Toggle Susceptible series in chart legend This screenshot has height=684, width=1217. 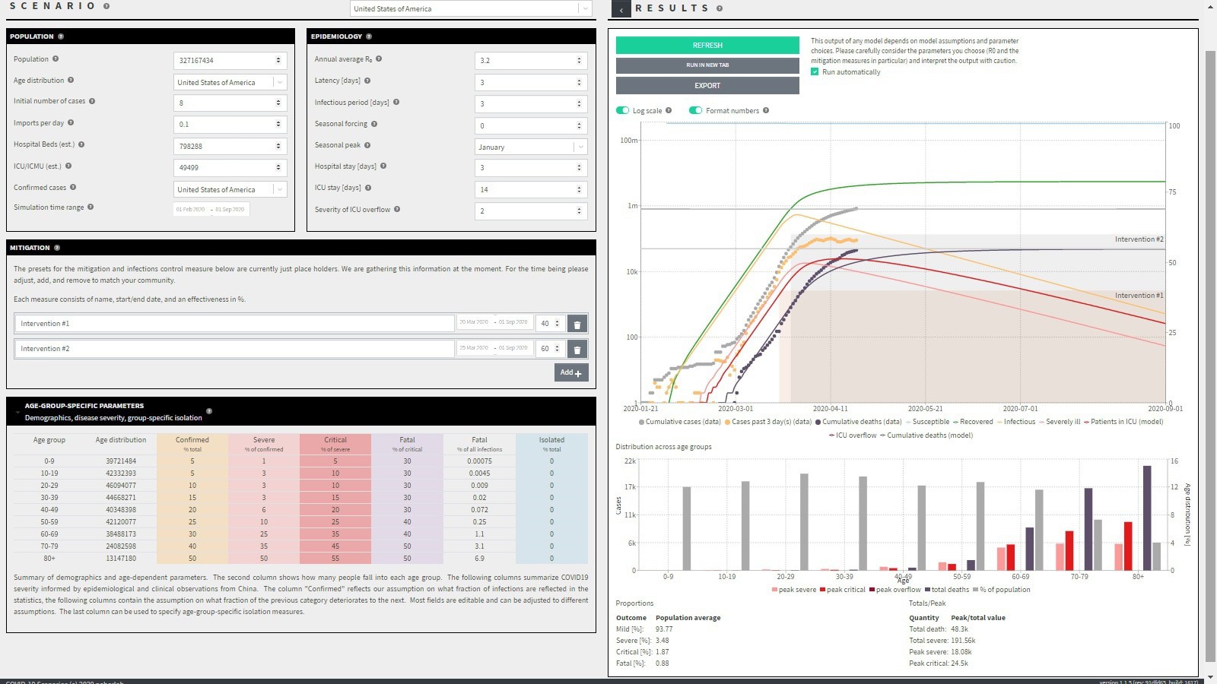pos(929,422)
